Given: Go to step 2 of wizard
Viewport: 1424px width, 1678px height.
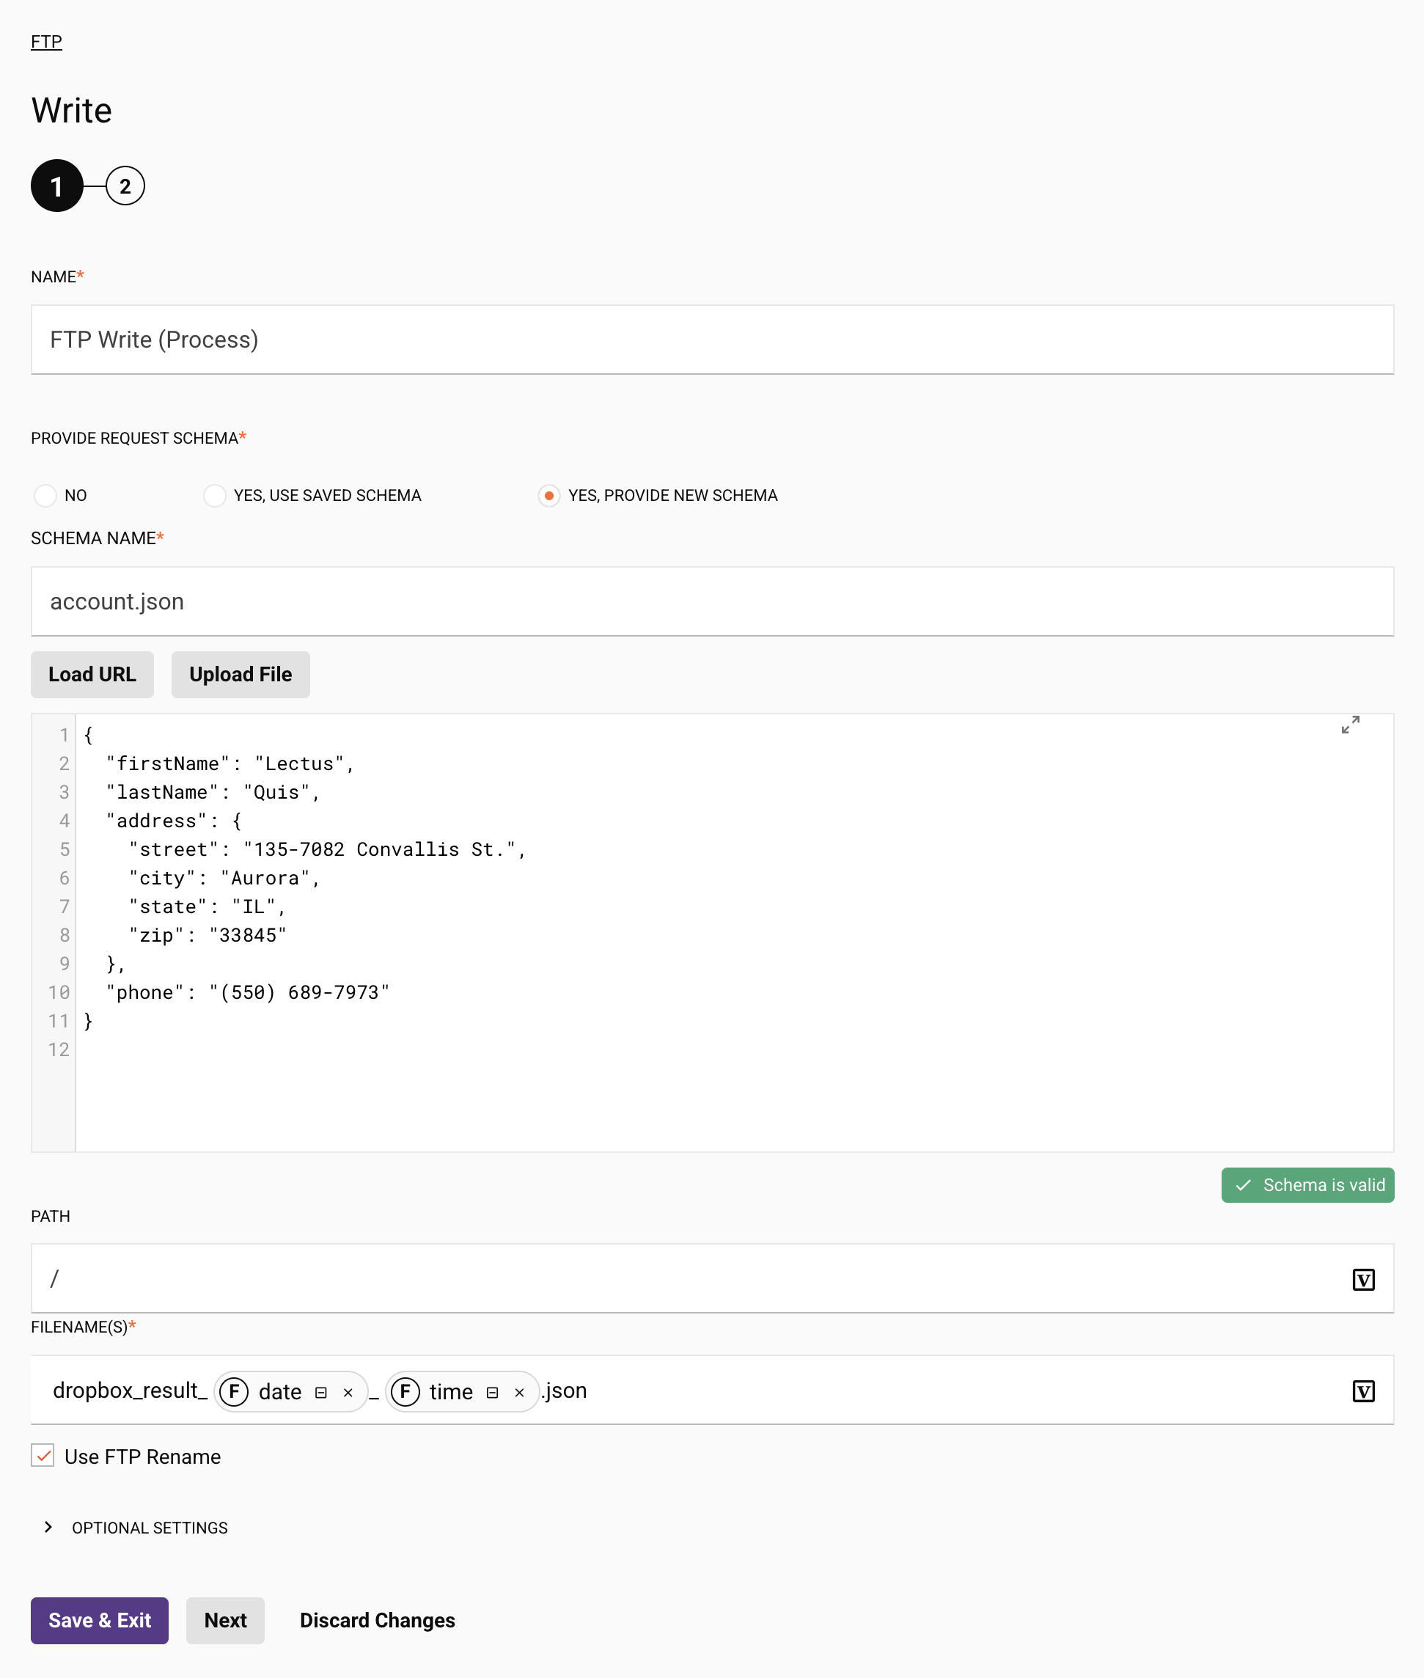Looking at the screenshot, I should click(x=125, y=186).
